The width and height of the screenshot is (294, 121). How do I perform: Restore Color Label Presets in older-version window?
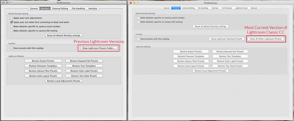[84, 71]
